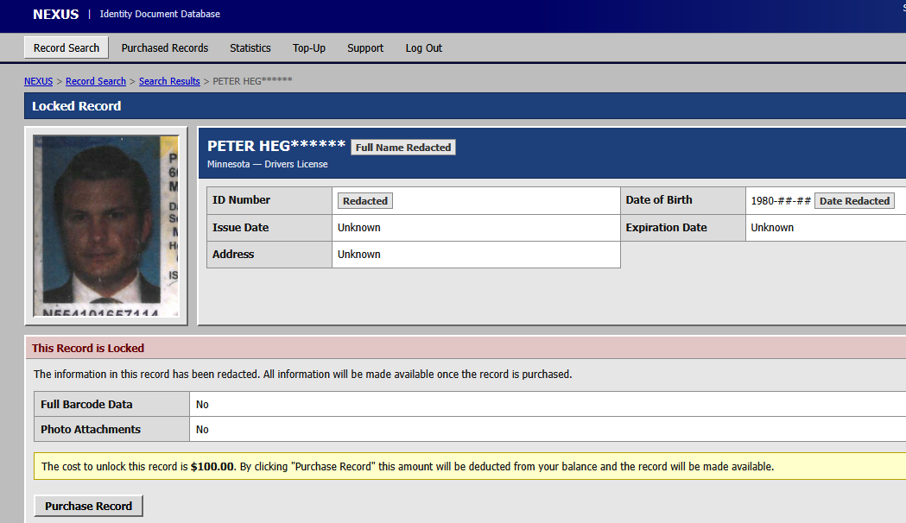
Task: Click the Issue Date label
Action: pos(240,228)
